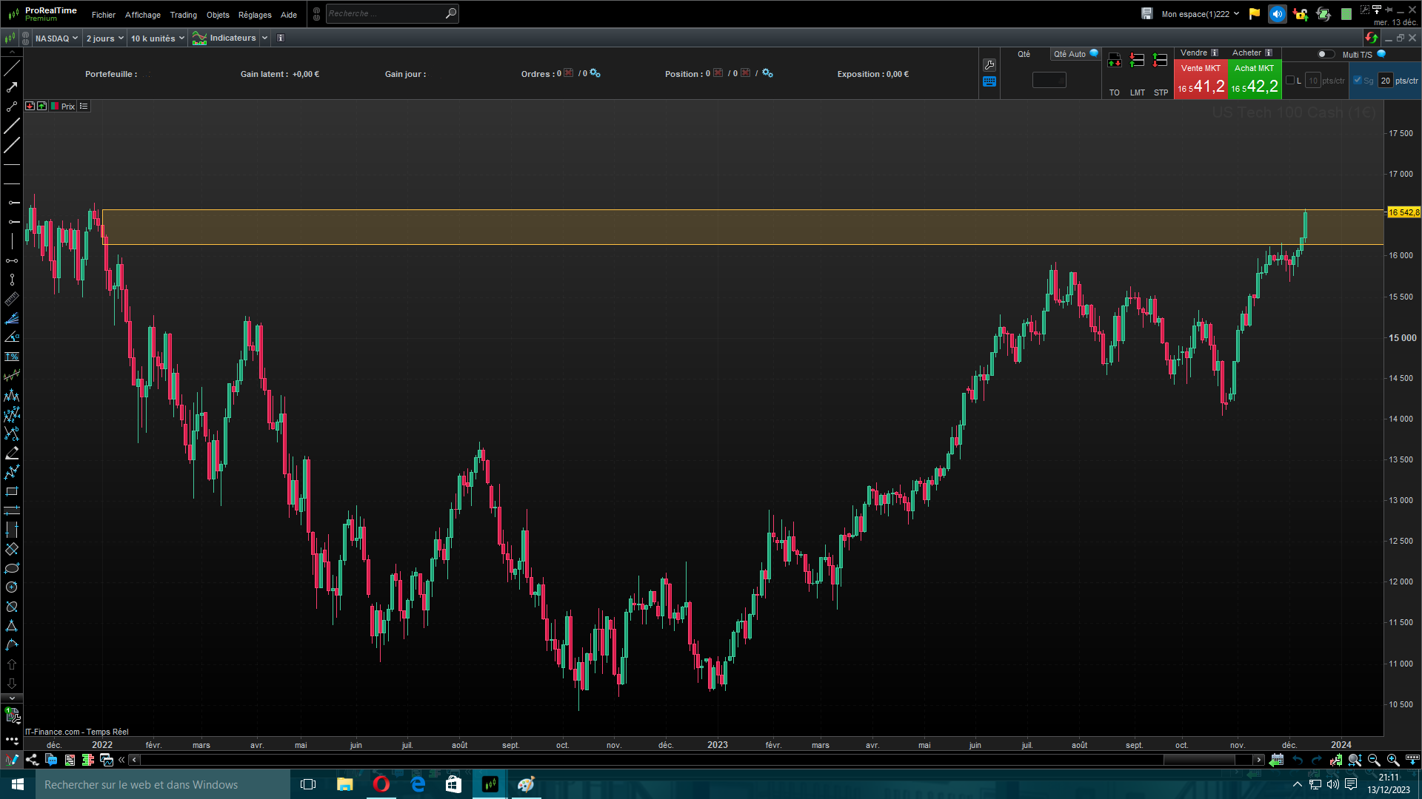1422x799 pixels.
Task: Expand the 2 jours timeframe dropdown
Action: click(x=104, y=38)
